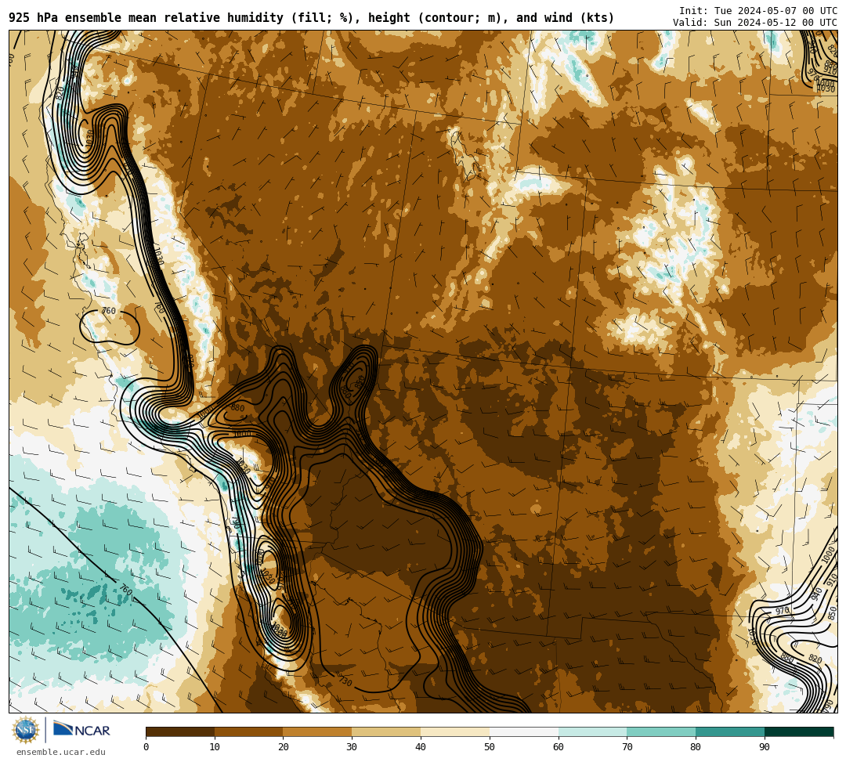Select the 60-70% pale teal color swatch
The image size is (846, 762).
pyautogui.click(x=593, y=731)
